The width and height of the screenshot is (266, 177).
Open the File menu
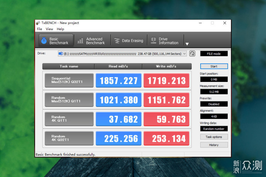pyautogui.click(x=40, y=29)
